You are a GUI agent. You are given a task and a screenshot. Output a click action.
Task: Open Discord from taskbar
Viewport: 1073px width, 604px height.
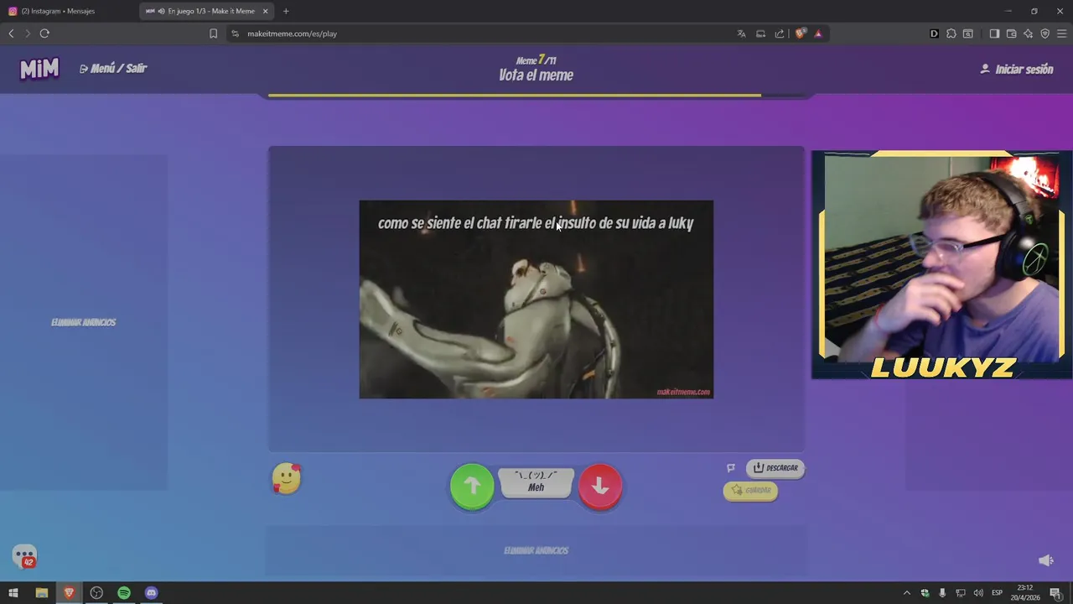(x=151, y=593)
